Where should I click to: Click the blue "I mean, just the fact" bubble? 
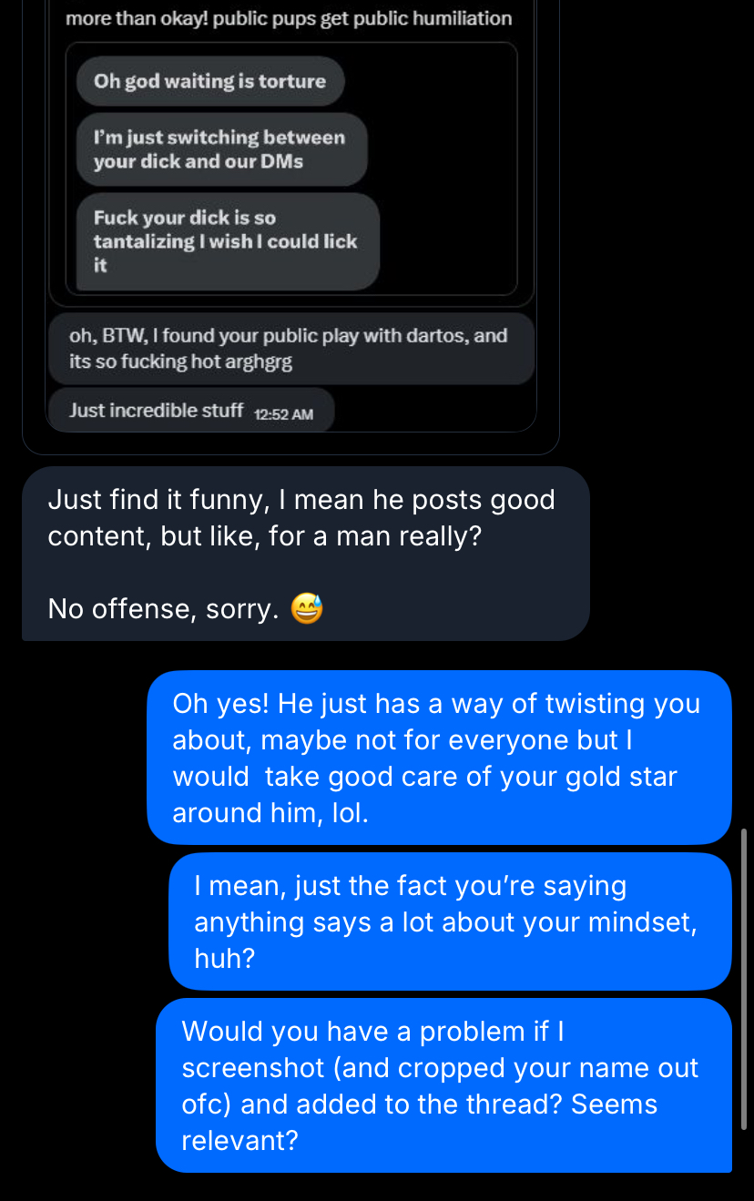tap(450, 921)
